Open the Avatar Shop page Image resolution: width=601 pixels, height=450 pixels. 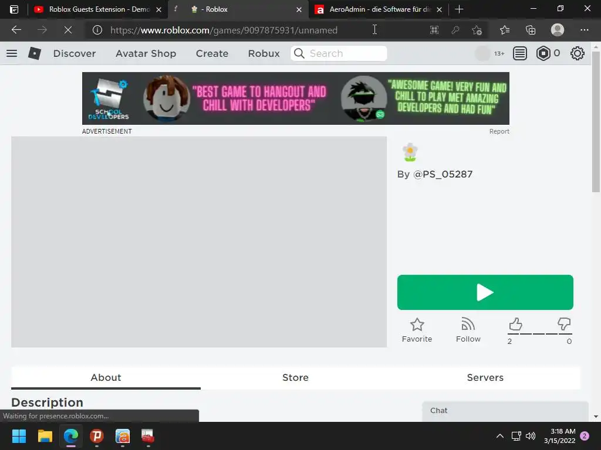(x=146, y=53)
